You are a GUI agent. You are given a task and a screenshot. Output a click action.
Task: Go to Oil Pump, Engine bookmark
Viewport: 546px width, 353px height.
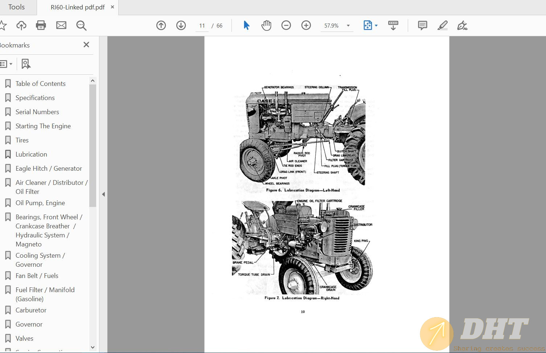click(x=40, y=203)
